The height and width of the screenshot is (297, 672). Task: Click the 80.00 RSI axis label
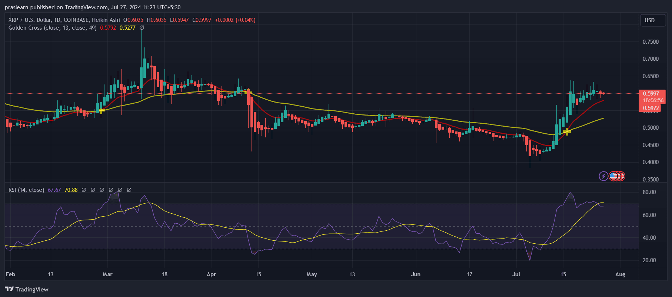[x=649, y=192]
